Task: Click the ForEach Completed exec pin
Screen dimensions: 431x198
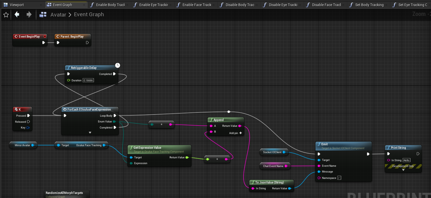Action: [x=115, y=127]
